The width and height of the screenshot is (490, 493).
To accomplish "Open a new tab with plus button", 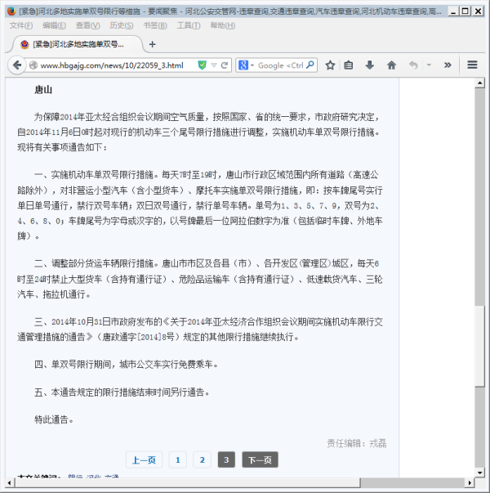I will point(153,43).
